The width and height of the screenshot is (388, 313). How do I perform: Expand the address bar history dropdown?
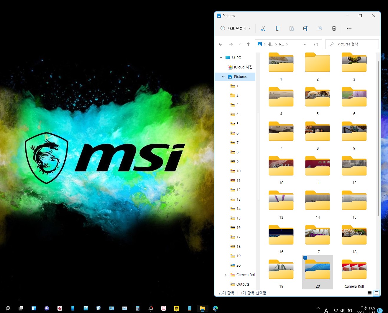(305, 45)
